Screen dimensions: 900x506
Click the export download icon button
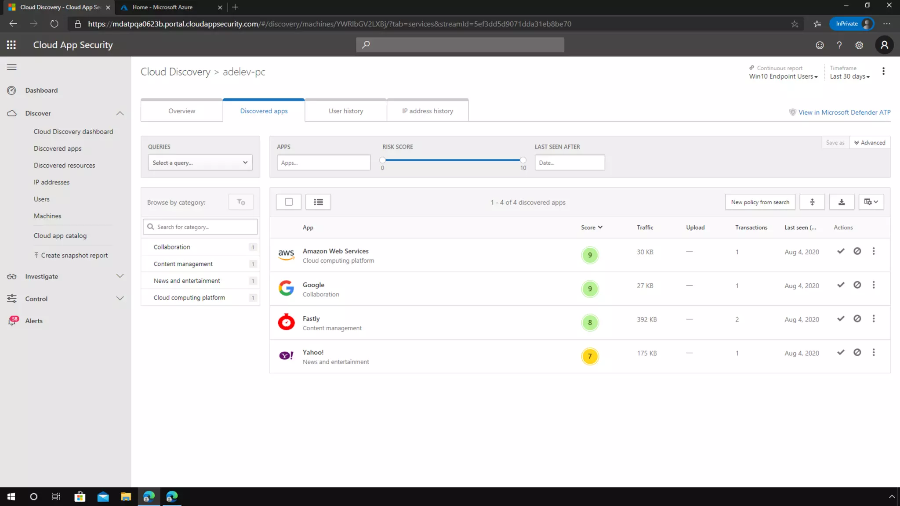(x=841, y=202)
